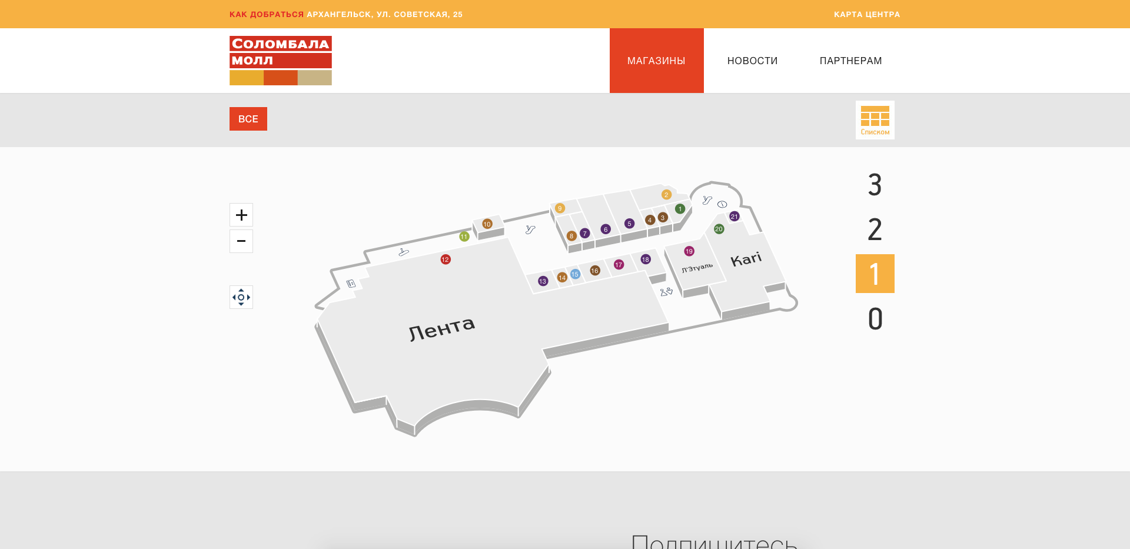This screenshot has height=549, width=1130.
Task: Click the ВСЕ filter button
Action: coord(248,119)
